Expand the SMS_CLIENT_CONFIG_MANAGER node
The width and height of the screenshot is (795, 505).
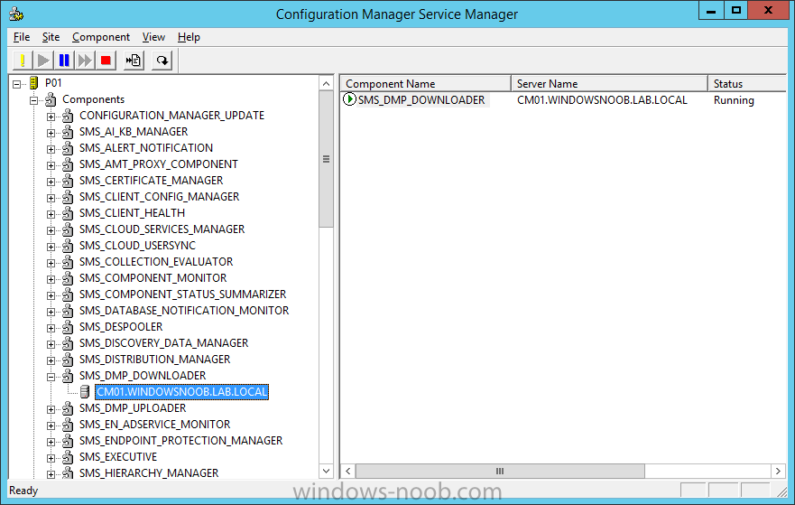pos(51,198)
